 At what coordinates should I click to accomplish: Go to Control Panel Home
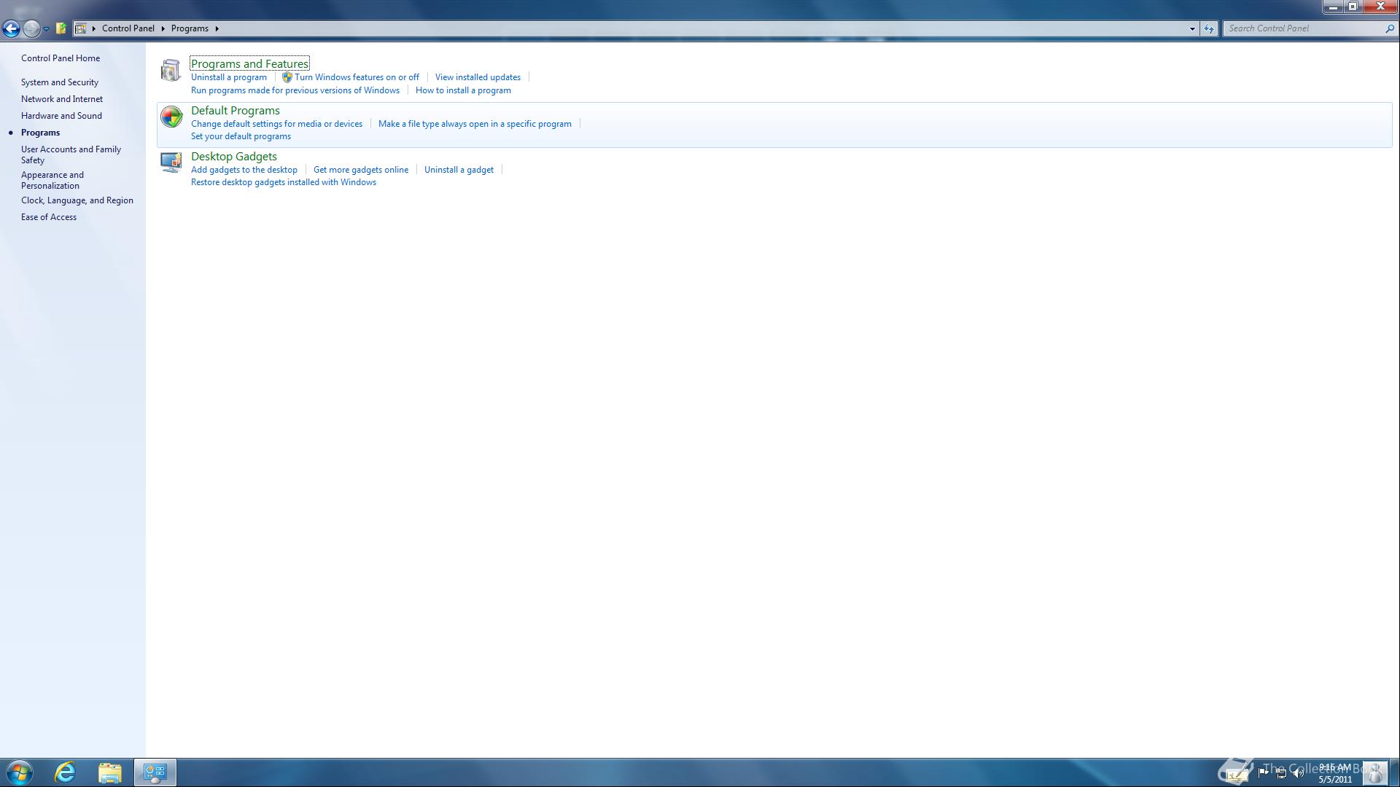click(x=61, y=58)
